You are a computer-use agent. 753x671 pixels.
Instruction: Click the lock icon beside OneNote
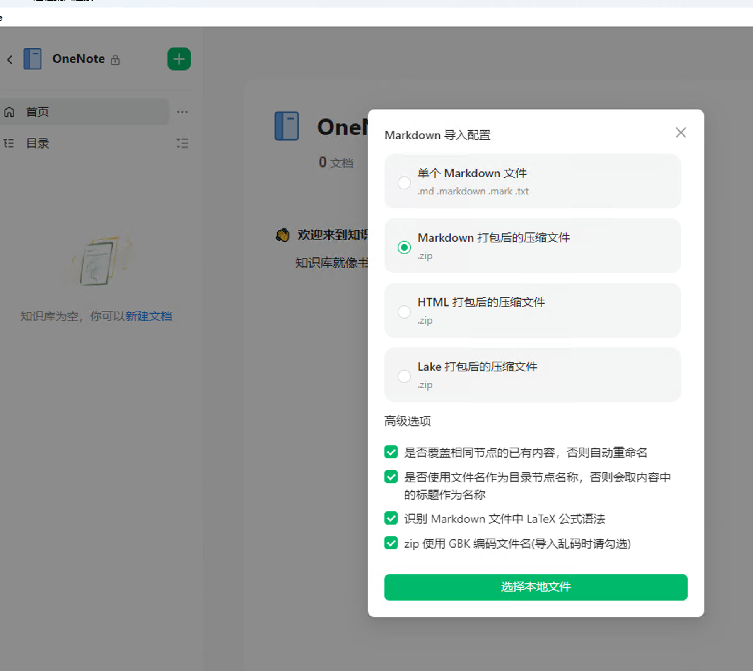pos(115,60)
